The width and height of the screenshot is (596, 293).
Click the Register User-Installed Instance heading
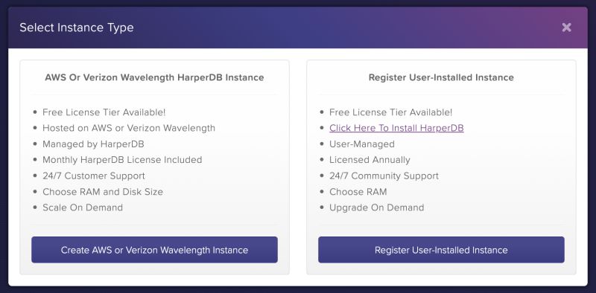tap(441, 77)
